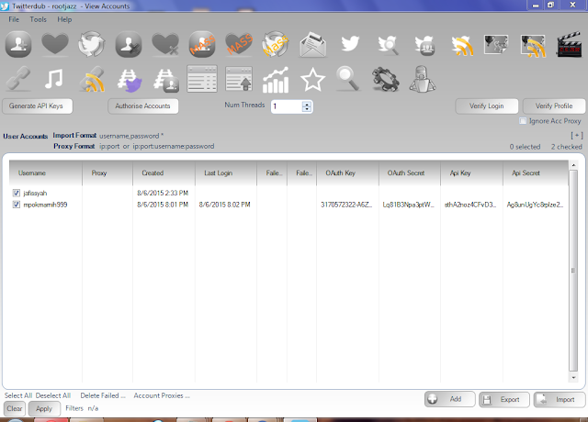This screenshot has height=422, width=588.
Task: Click the bird RSS feed icon
Action: 461,45
